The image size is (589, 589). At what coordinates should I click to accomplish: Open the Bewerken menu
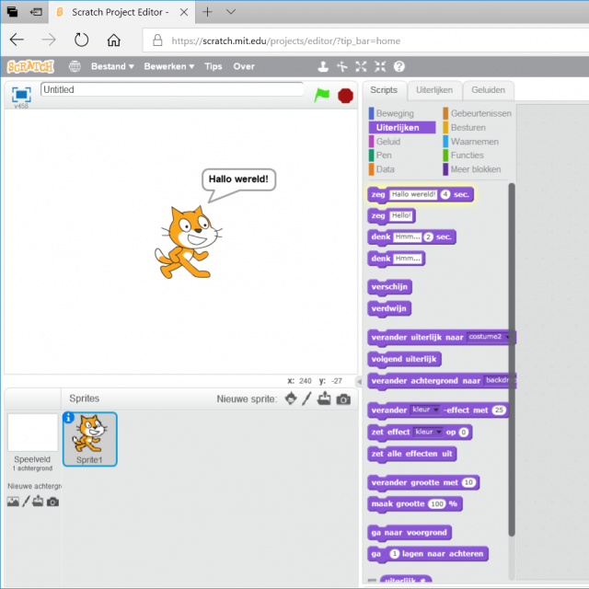tap(168, 66)
